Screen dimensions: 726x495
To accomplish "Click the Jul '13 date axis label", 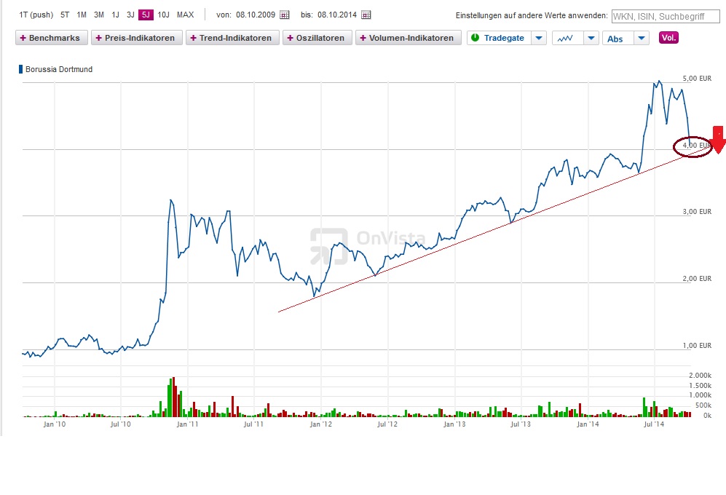I will coord(521,424).
